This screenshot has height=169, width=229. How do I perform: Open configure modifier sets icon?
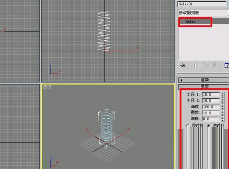[x=227, y=66]
